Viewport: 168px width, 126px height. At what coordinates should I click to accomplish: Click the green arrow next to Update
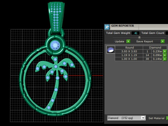point(128,41)
